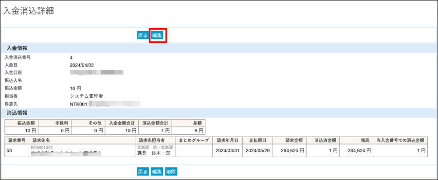
Task: Click the 支払期日 column header
Action: tap(257, 141)
